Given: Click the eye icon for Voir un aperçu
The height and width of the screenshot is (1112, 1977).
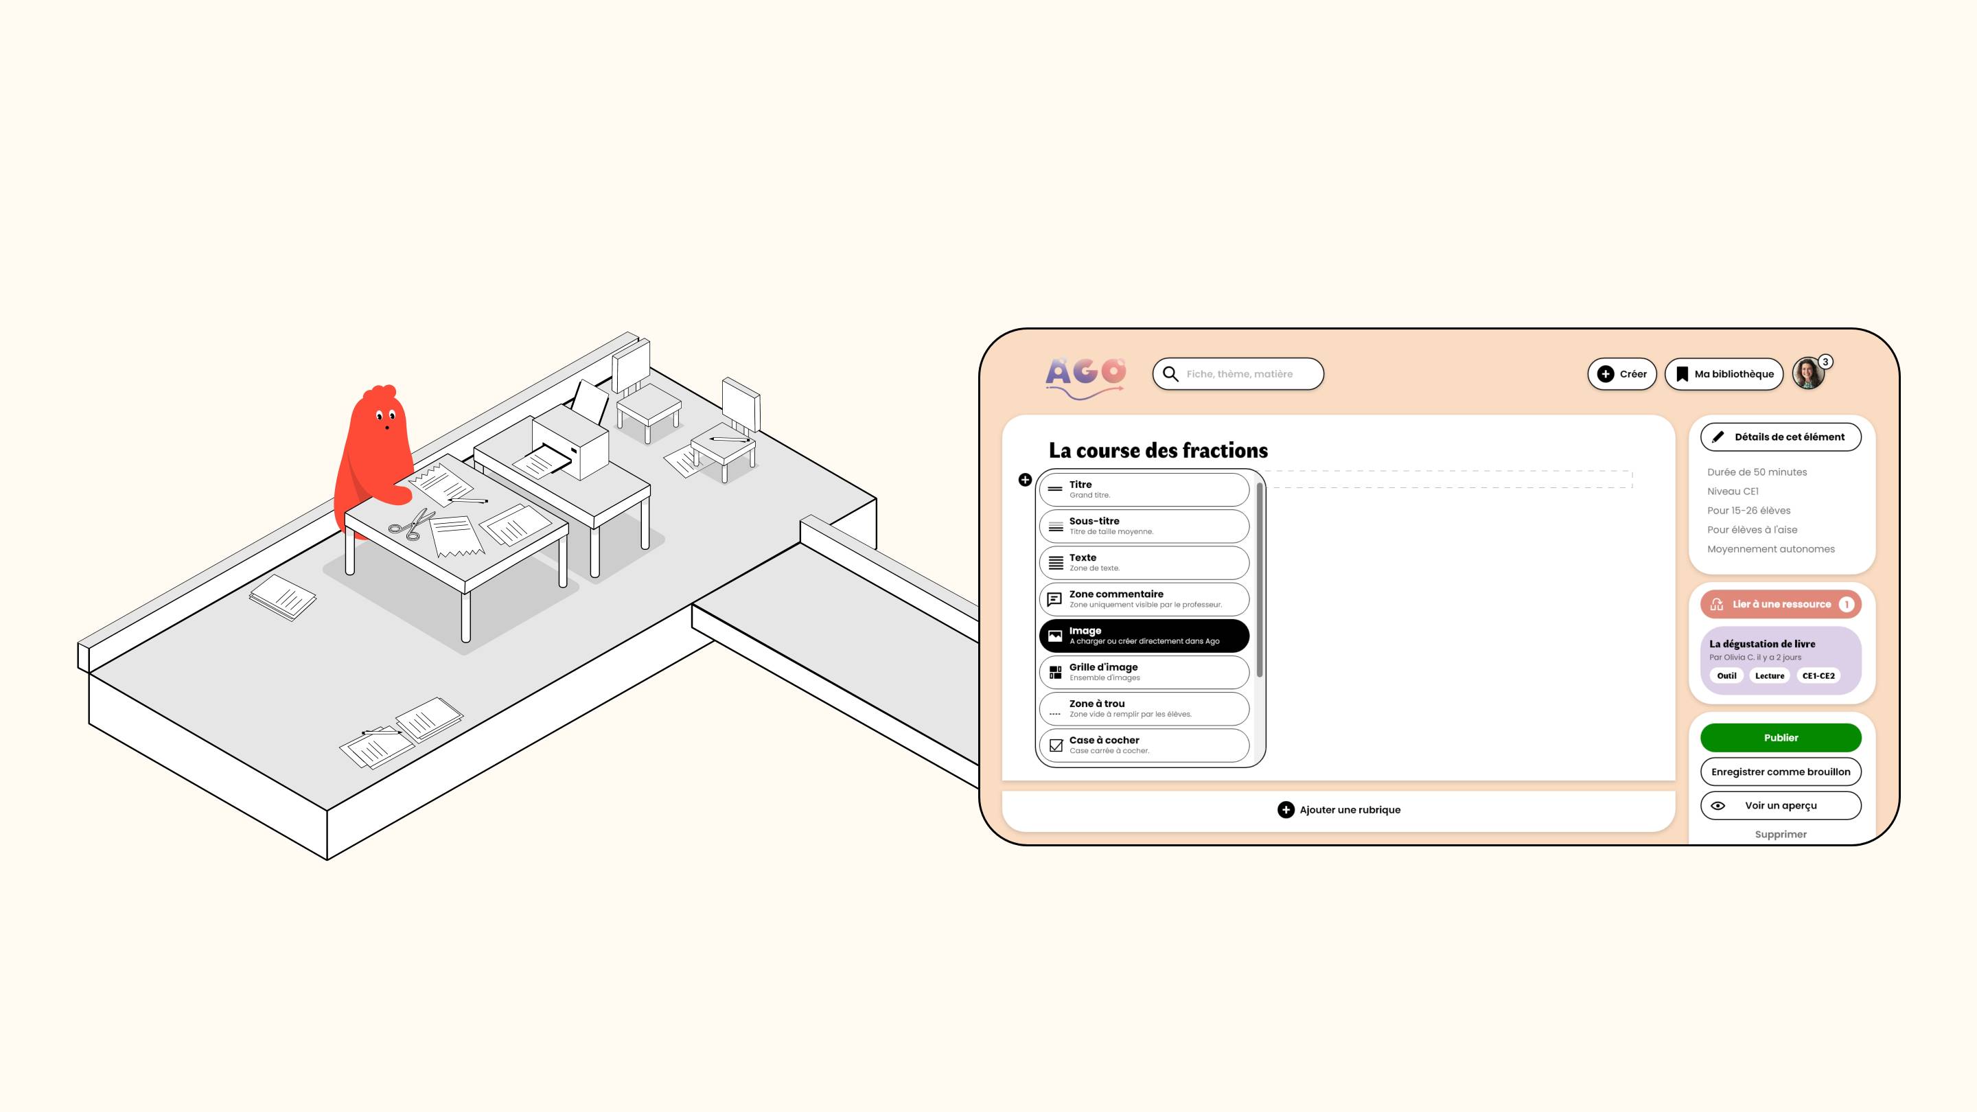Looking at the screenshot, I should tap(1718, 806).
